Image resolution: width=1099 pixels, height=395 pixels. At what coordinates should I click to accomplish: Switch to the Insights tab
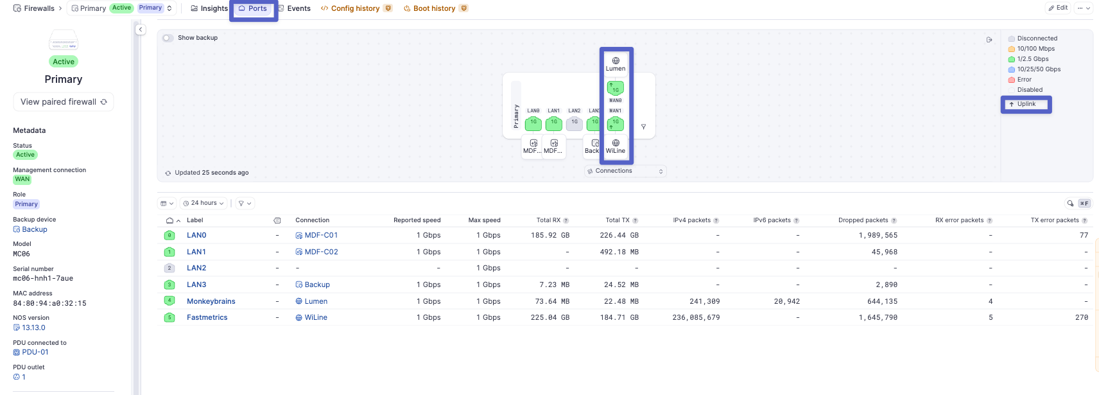click(x=209, y=8)
